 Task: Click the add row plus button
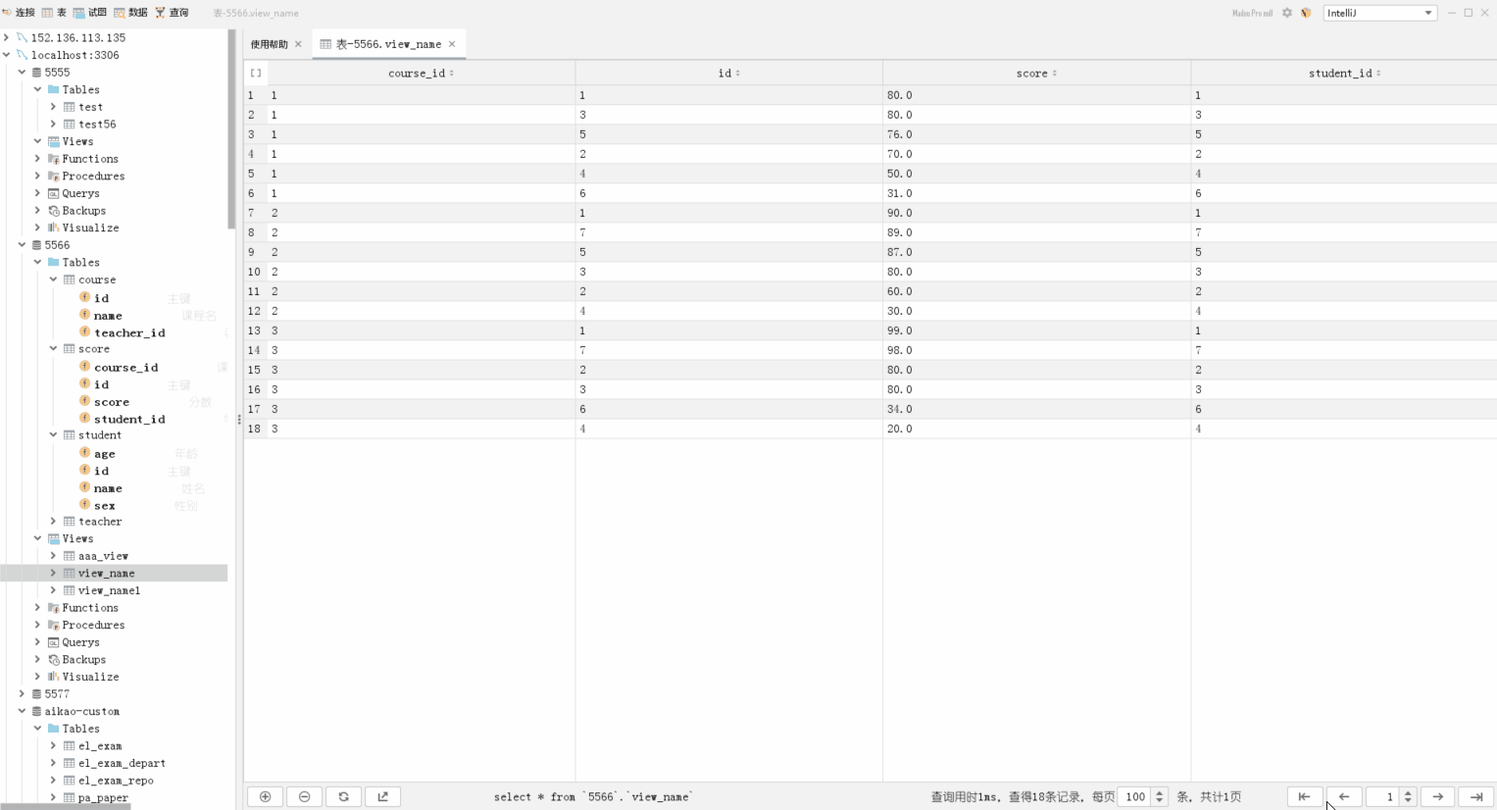tap(265, 796)
